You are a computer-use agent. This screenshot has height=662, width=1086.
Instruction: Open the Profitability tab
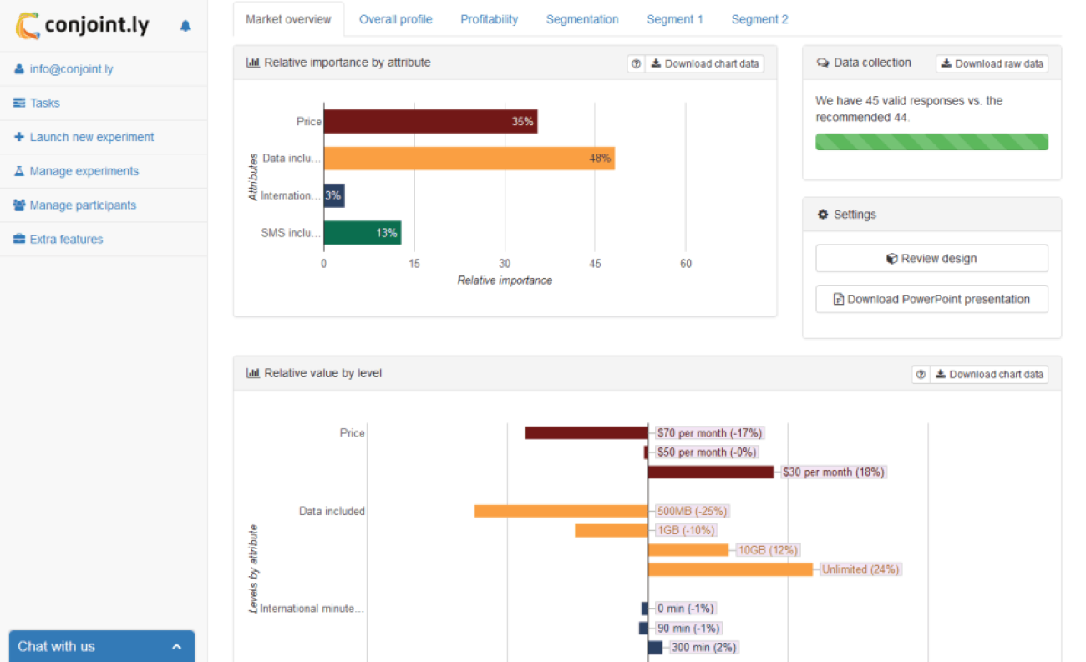pyautogui.click(x=489, y=19)
